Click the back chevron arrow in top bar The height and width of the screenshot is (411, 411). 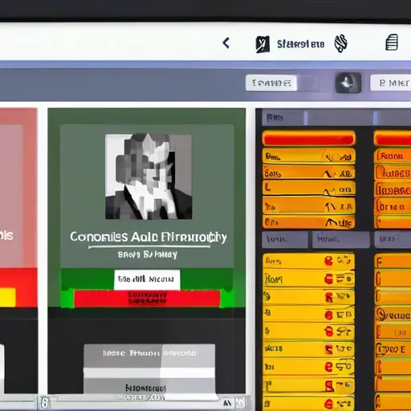coord(226,43)
